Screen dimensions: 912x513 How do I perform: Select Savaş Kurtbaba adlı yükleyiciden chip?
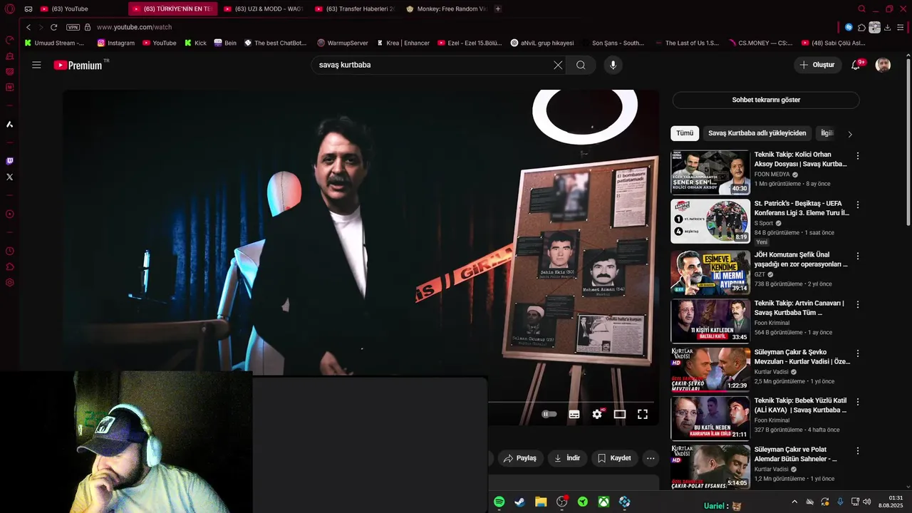click(757, 133)
